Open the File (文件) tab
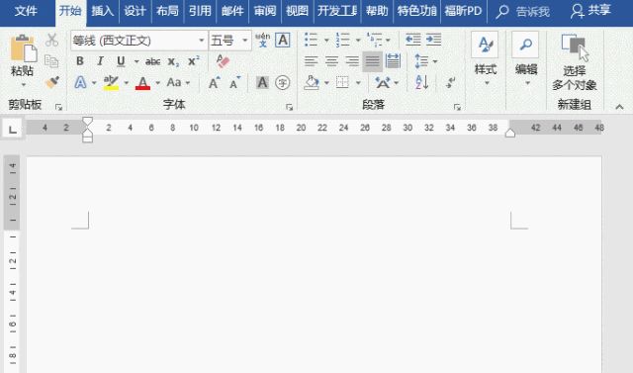The image size is (633, 373). (26, 11)
